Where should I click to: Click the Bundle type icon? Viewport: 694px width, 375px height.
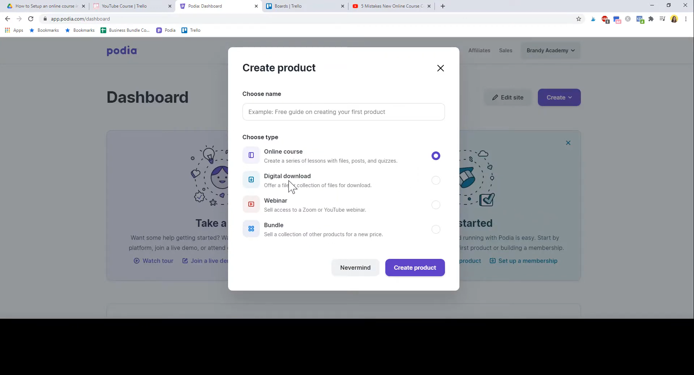coord(251,229)
